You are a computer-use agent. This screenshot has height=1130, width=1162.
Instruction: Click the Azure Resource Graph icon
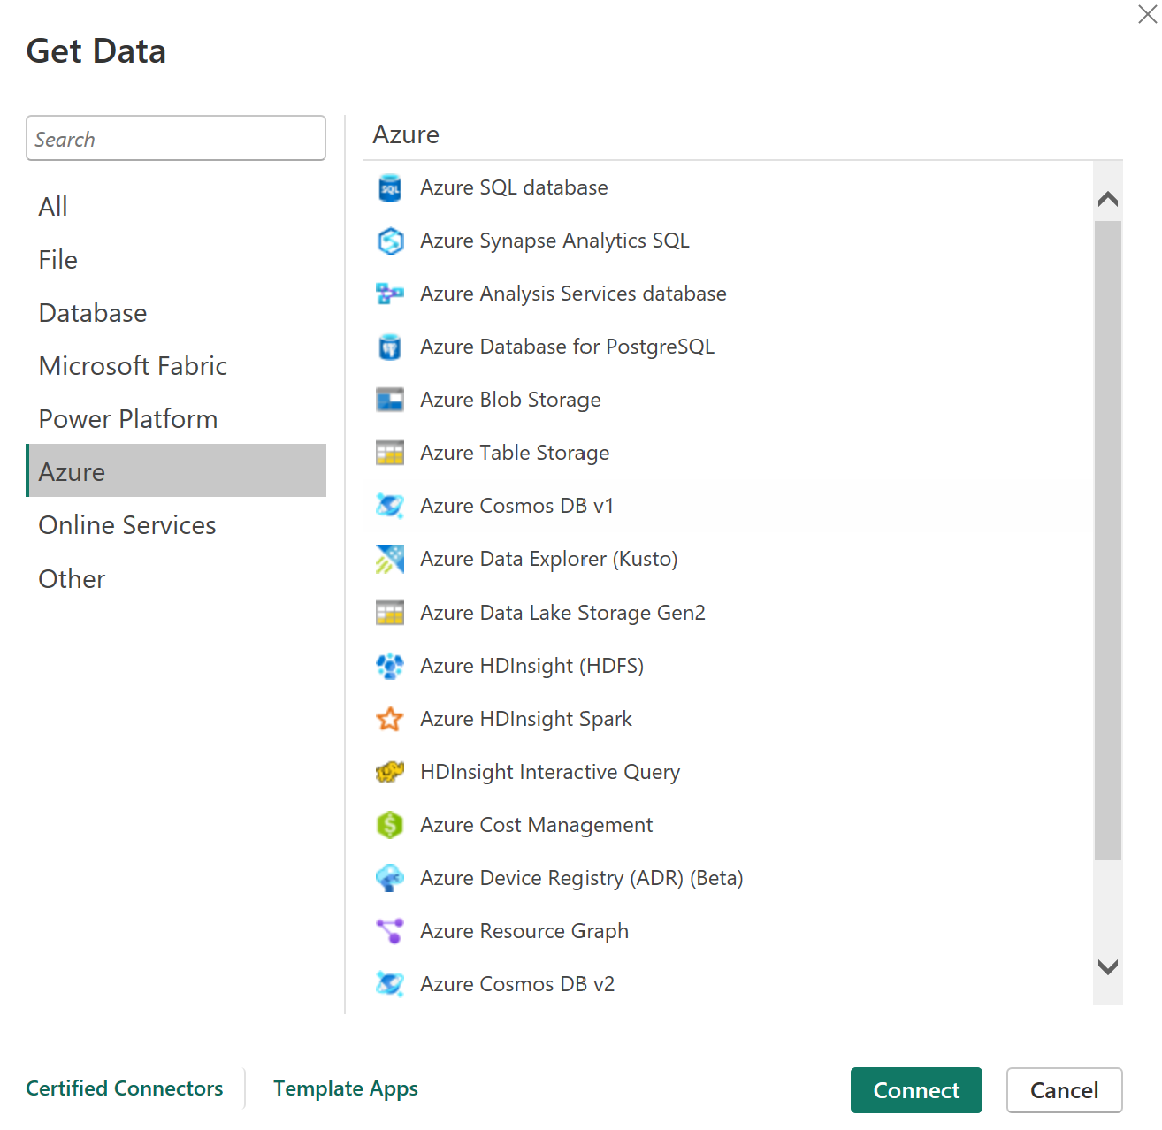[390, 932]
